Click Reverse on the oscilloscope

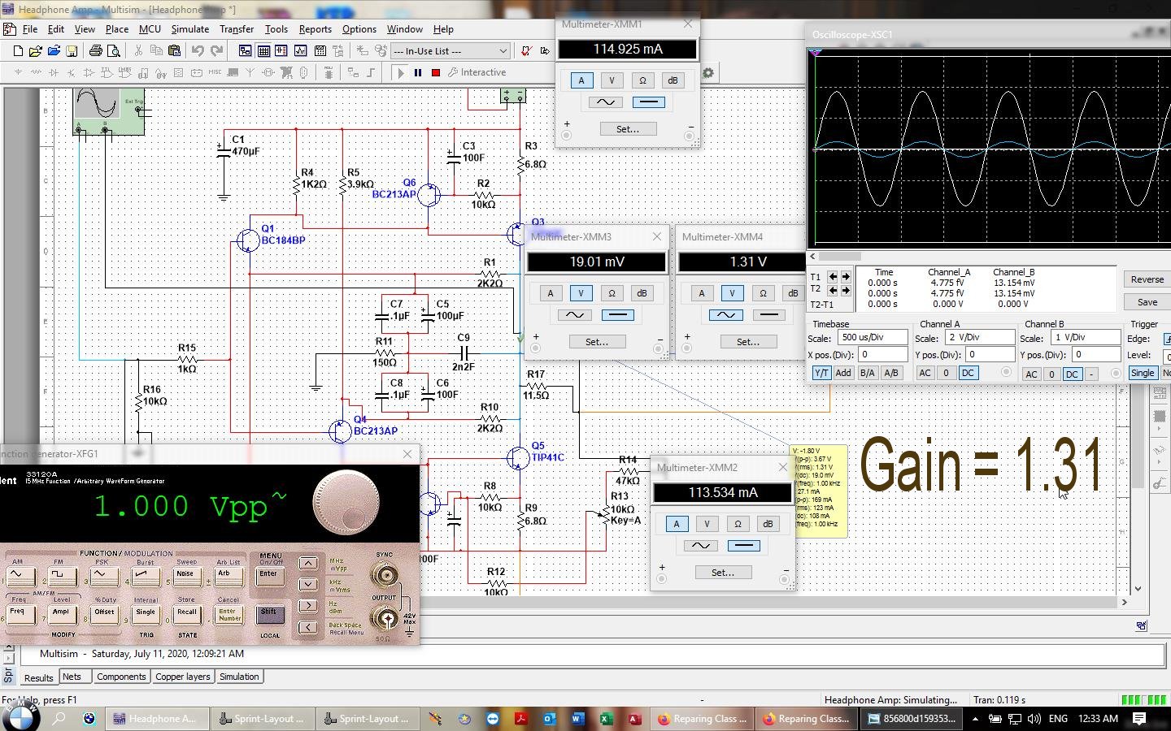[1147, 279]
